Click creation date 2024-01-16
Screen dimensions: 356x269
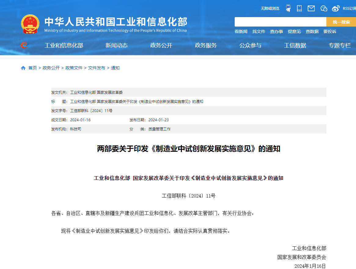pos(80,120)
